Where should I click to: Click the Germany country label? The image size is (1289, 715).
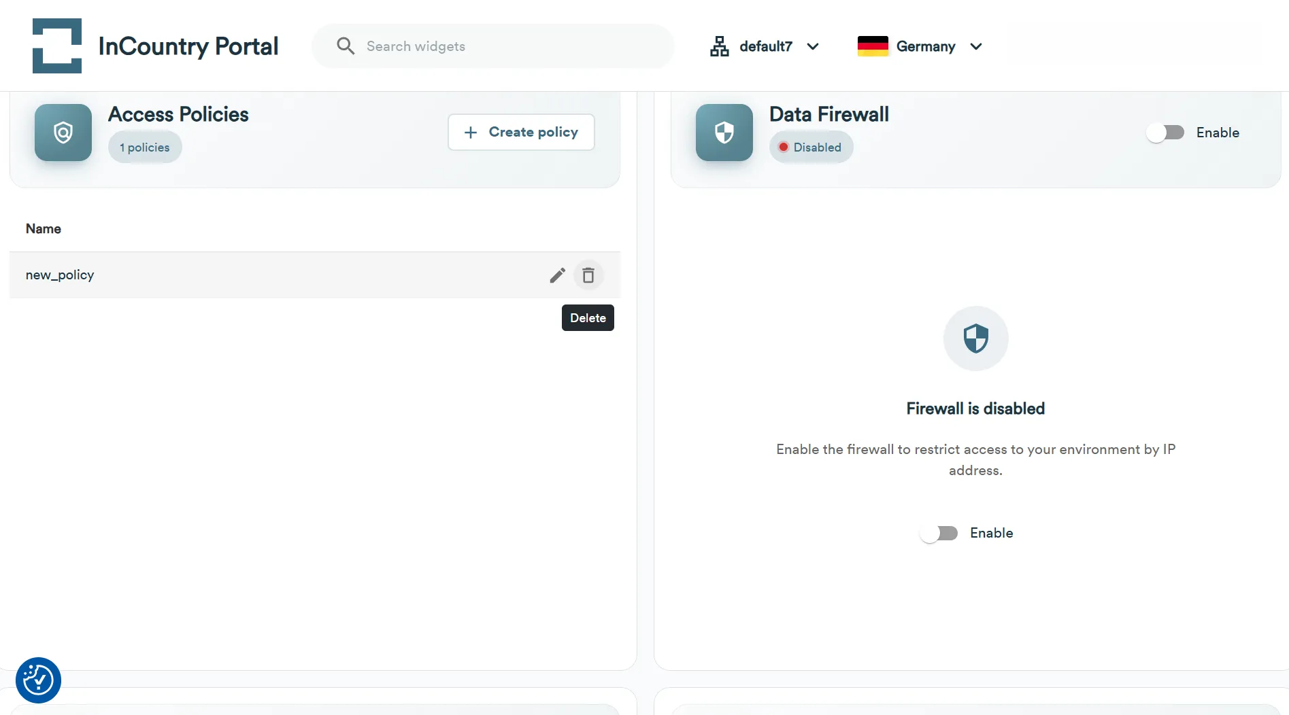click(926, 46)
